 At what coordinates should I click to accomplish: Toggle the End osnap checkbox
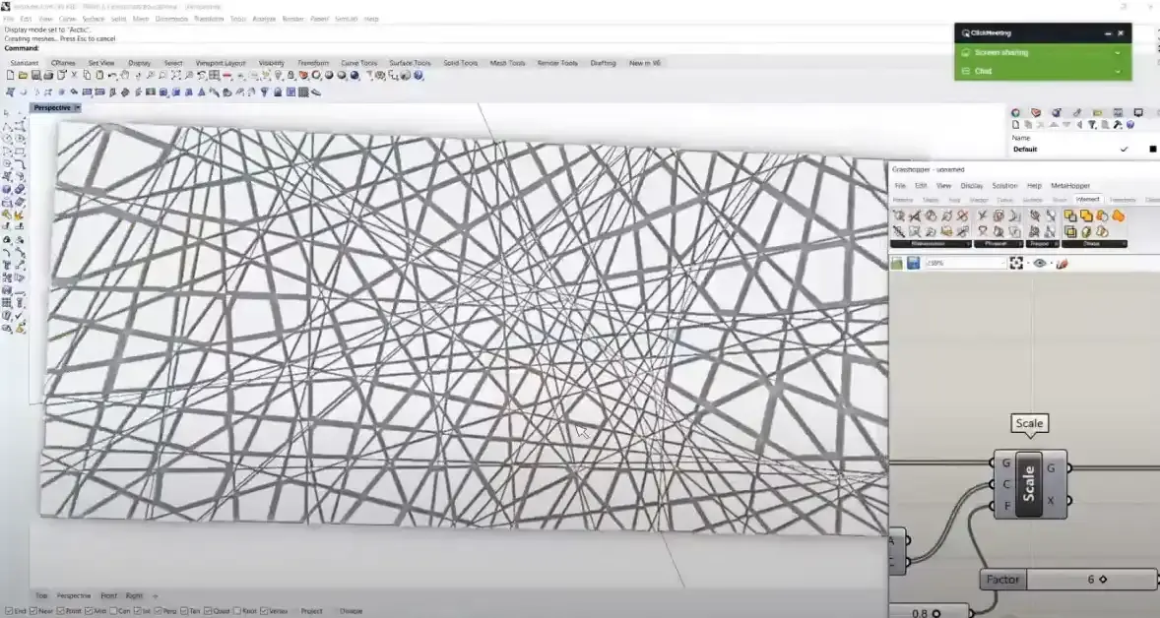(8, 611)
